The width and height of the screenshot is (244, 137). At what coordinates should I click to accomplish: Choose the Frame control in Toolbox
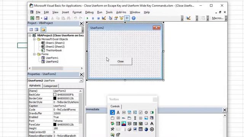pyautogui.click(x=112, y=118)
